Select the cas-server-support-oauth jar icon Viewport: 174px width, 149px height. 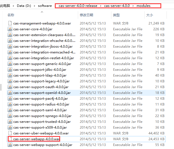[10, 87]
